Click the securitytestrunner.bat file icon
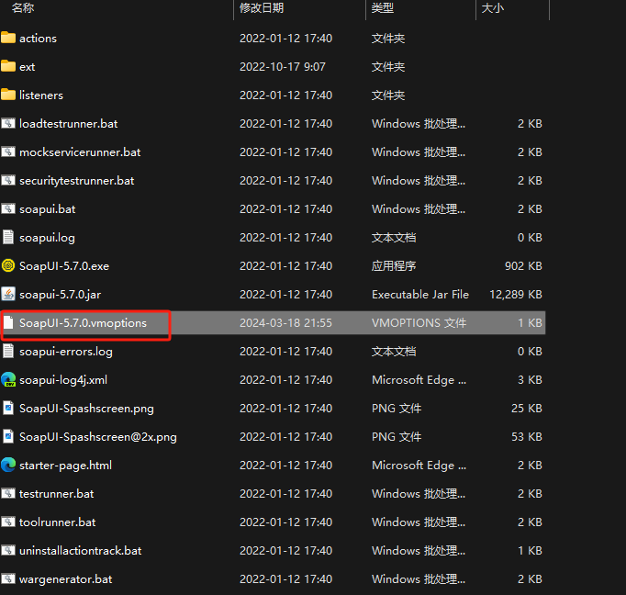The width and height of the screenshot is (626, 595). click(x=8, y=180)
